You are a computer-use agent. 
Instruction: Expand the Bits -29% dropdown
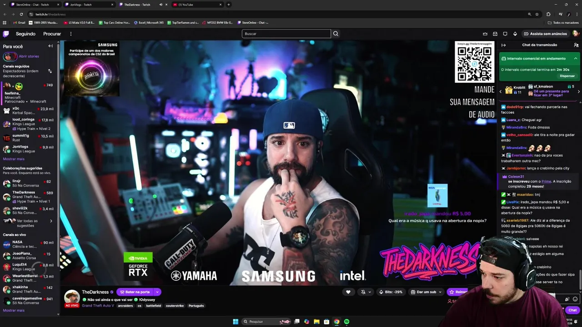391,292
